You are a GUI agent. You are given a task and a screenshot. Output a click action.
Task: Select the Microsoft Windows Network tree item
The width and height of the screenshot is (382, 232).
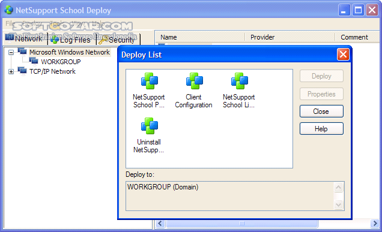70,52
